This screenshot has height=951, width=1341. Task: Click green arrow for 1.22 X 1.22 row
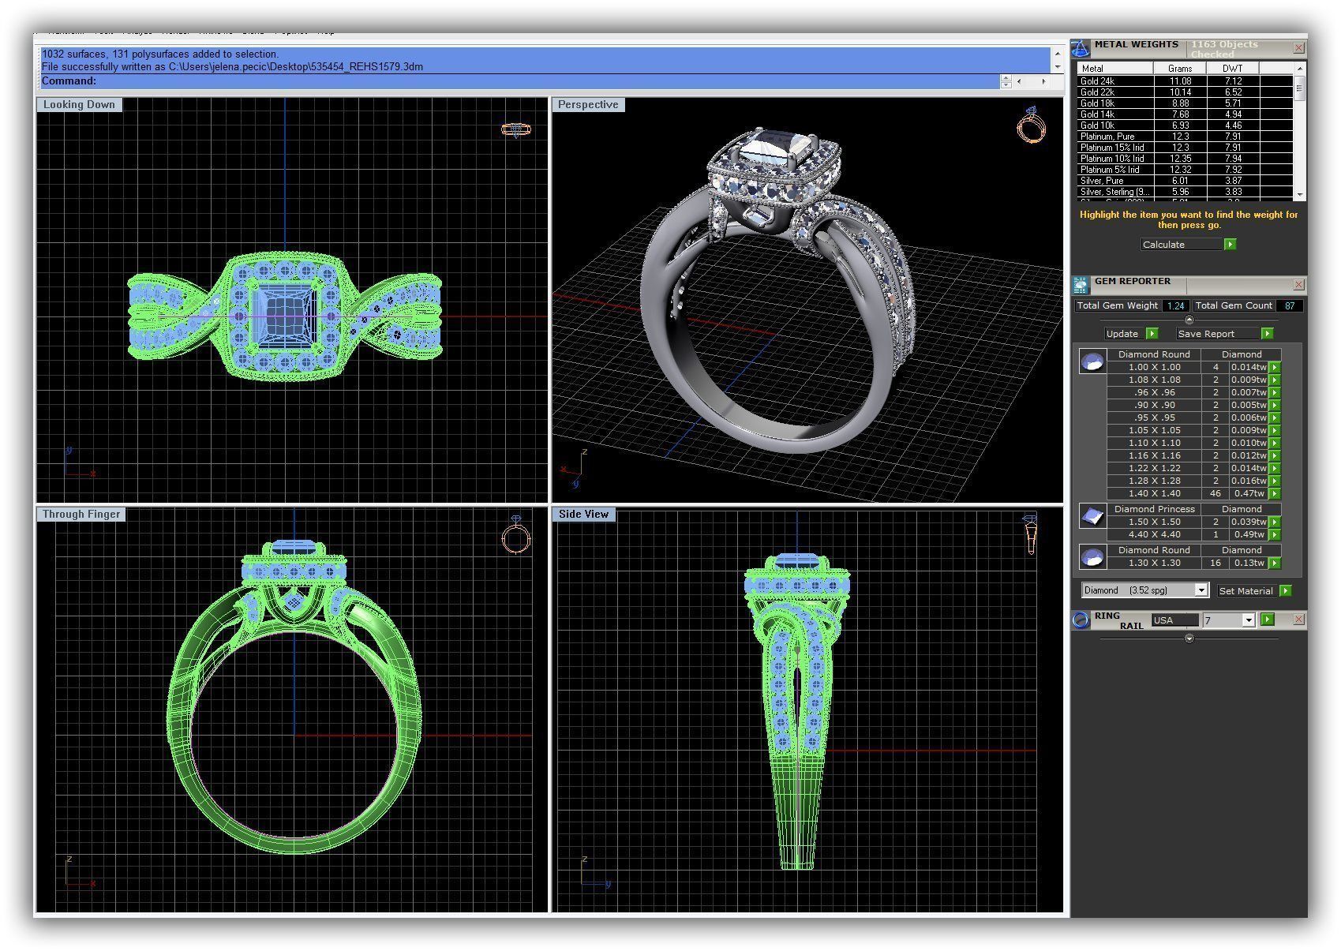1274,468
